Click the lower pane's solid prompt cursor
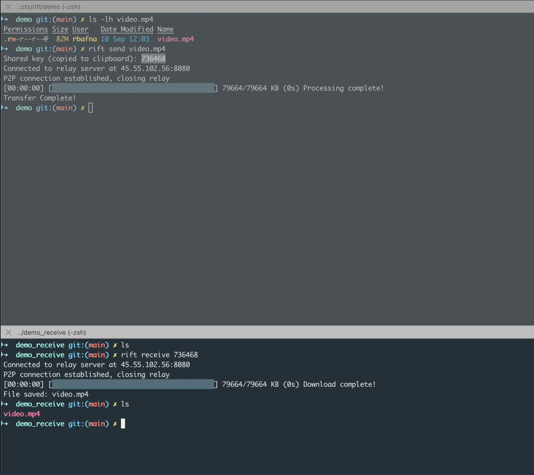Image resolution: width=534 pixels, height=475 pixels. tap(123, 423)
